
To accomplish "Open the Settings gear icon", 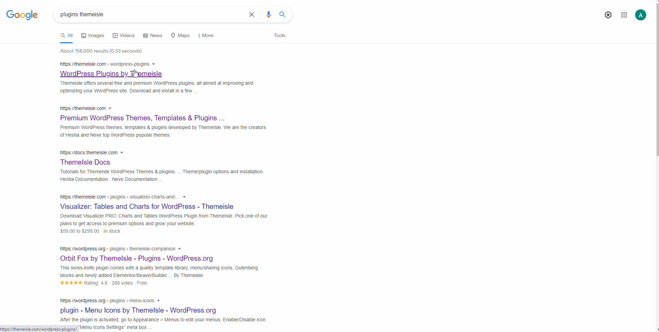I will 608,15.
